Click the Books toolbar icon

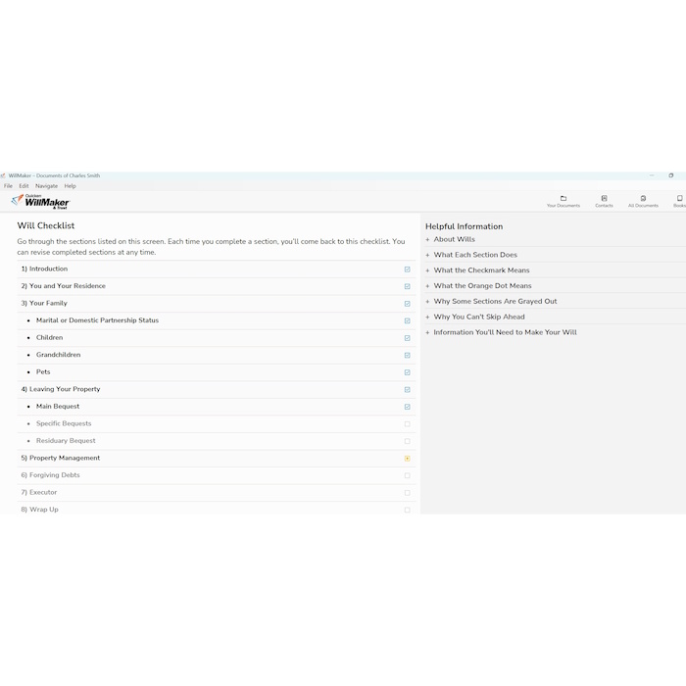(679, 201)
